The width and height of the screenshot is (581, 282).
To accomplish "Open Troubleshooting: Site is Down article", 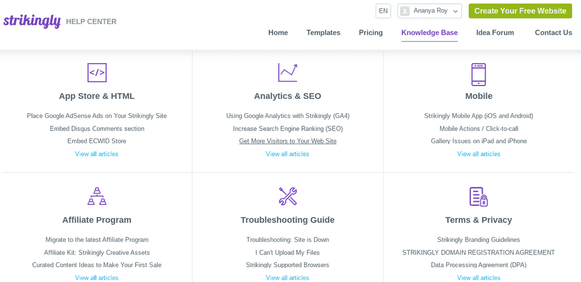I will 288,240.
